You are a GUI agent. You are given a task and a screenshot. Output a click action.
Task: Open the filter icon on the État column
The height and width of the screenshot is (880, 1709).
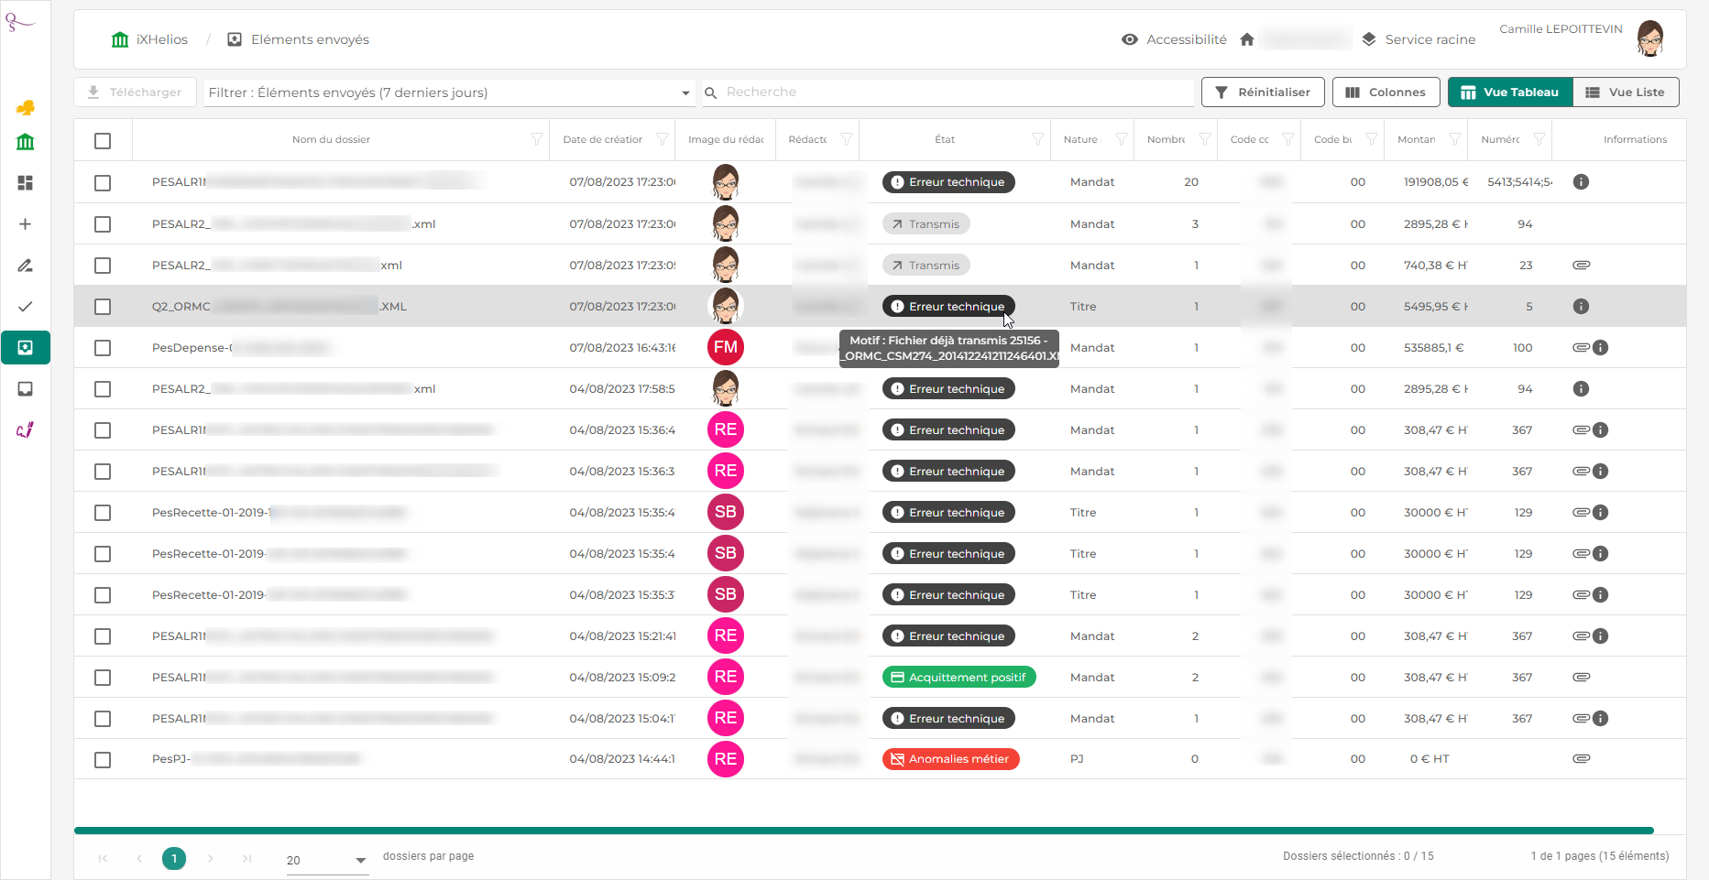1037,139
